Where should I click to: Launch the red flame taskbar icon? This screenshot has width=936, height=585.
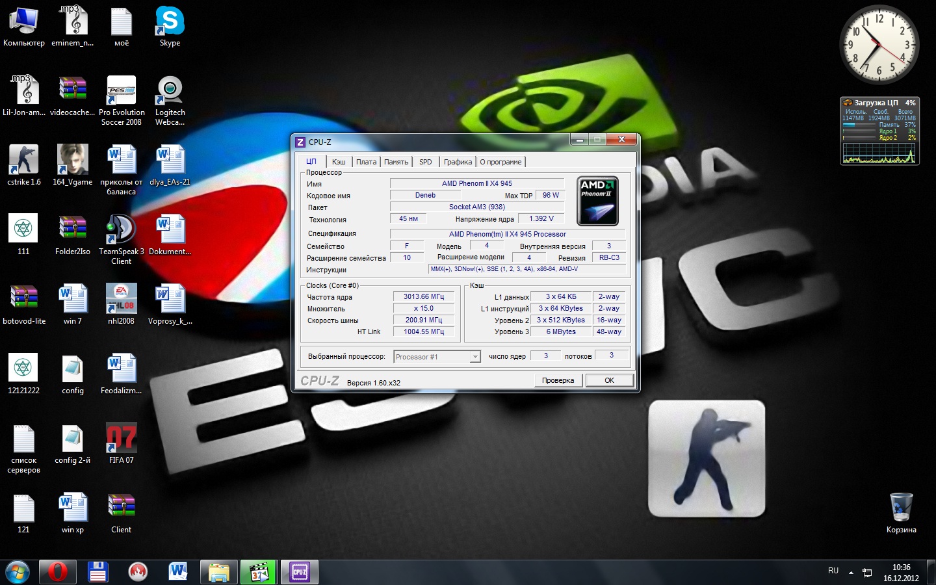click(x=138, y=572)
